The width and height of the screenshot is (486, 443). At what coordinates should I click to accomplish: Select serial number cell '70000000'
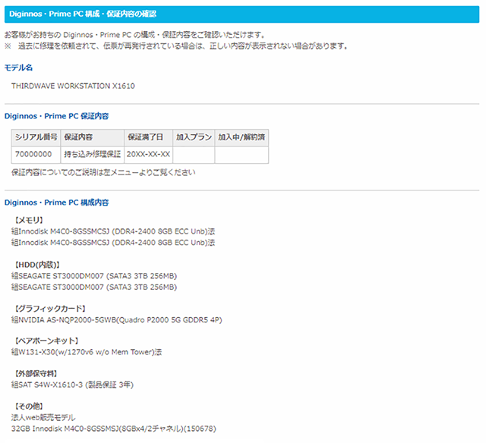[36, 155]
